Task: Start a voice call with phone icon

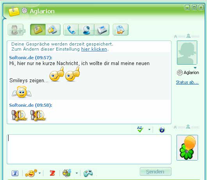Action: click(71, 30)
